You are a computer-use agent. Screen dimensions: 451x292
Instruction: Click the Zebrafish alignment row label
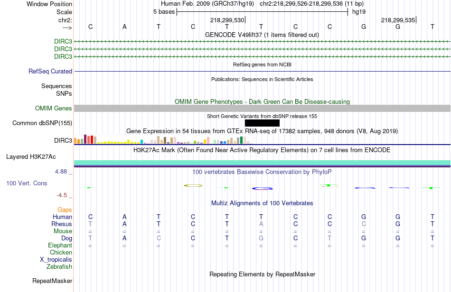(59, 266)
